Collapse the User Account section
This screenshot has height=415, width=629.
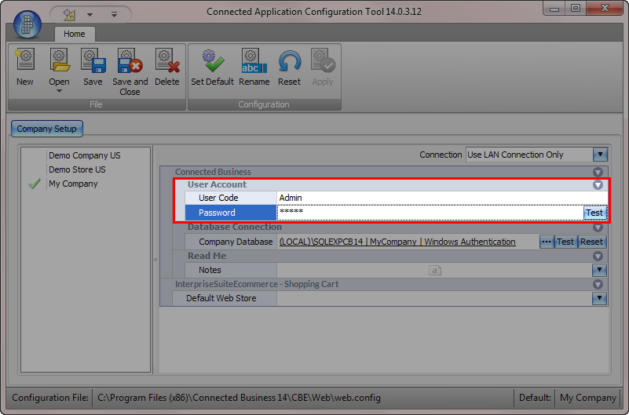[x=598, y=185]
